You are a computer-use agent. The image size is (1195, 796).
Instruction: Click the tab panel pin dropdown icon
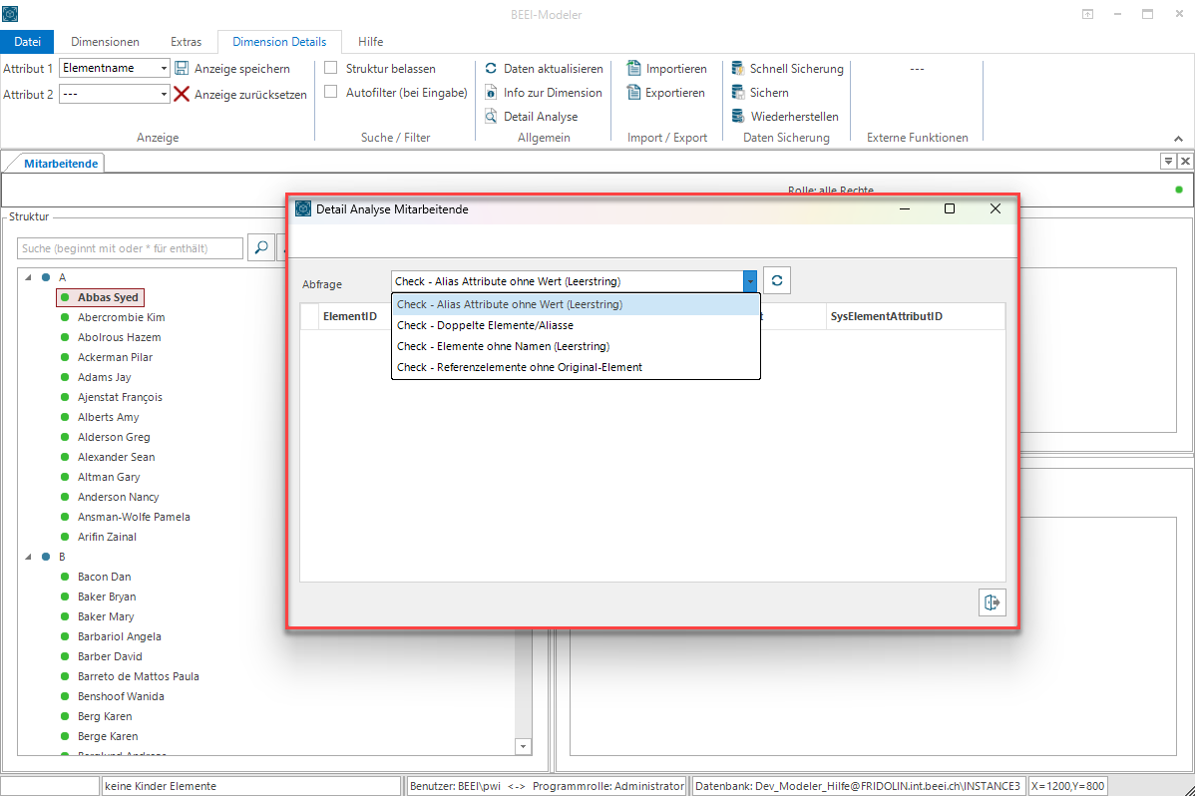[x=1167, y=161]
